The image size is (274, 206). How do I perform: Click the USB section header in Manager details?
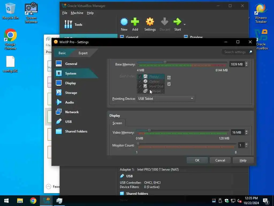129,176
